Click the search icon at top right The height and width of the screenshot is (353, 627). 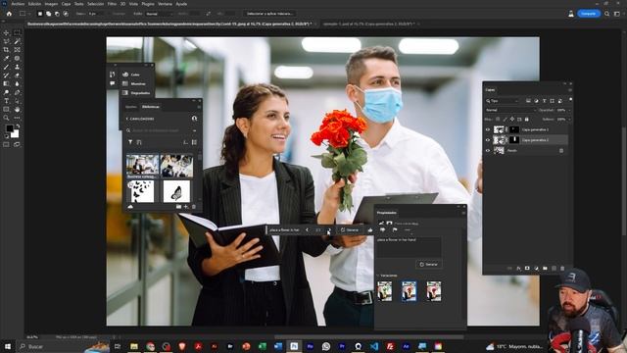pyautogui.click(x=606, y=14)
